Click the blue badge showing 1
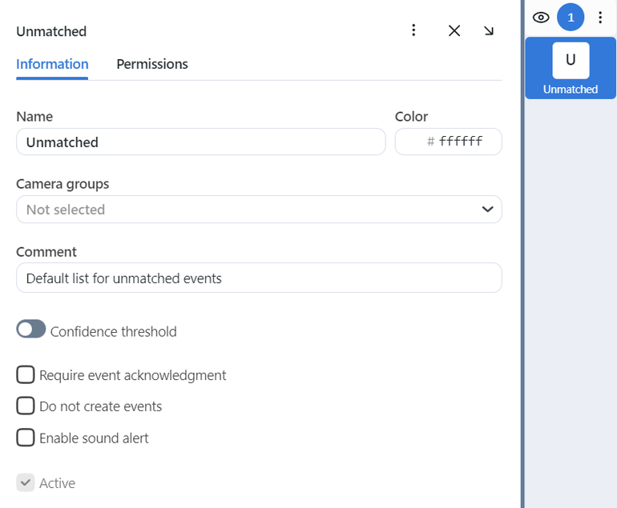 pyautogui.click(x=571, y=18)
